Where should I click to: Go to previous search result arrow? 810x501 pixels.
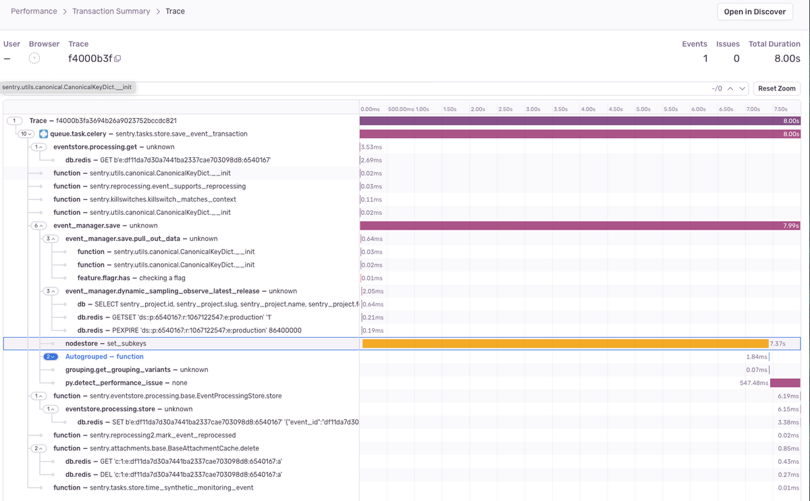[730, 88]
